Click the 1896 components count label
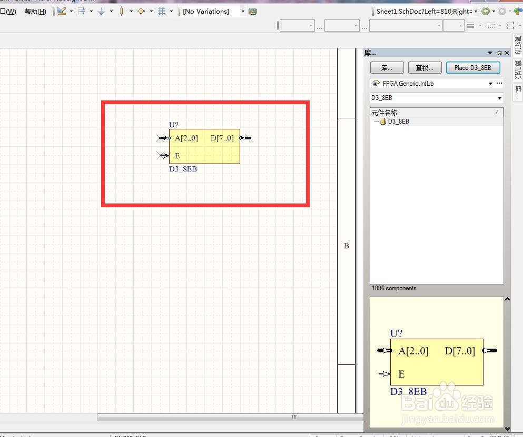This screenshot has height=437, width=523. pyautogui.click(x=394, y=288)
